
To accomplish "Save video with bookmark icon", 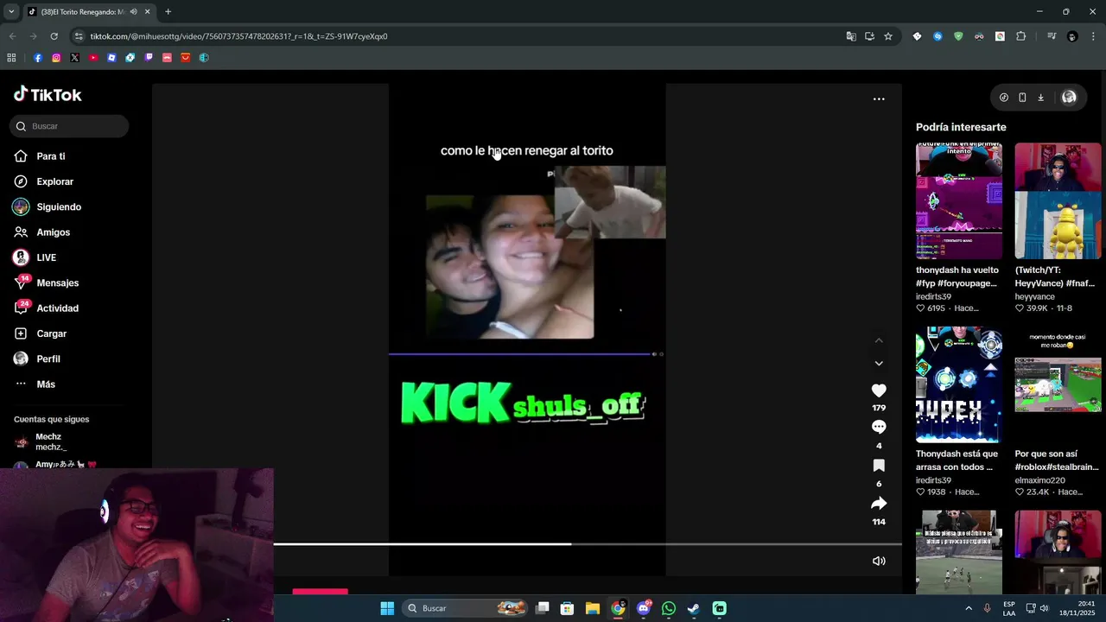I will tap(879, 466).
